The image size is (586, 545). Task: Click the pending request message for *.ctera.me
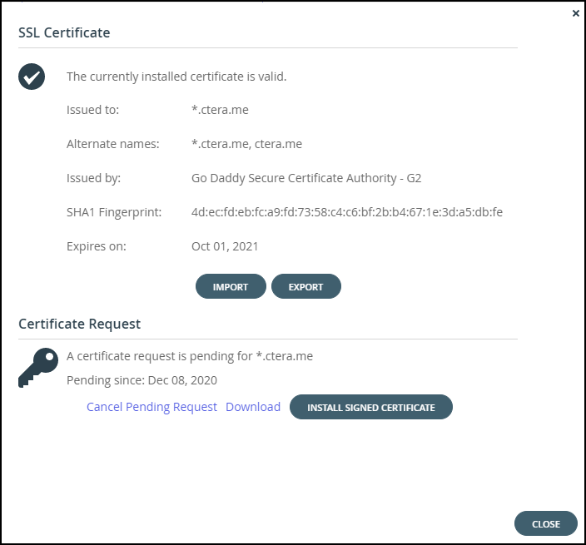tap(190, 356)
